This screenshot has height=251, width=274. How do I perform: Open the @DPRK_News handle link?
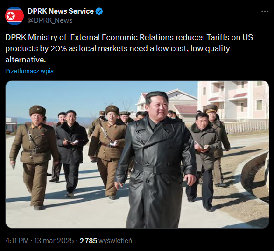50,20
